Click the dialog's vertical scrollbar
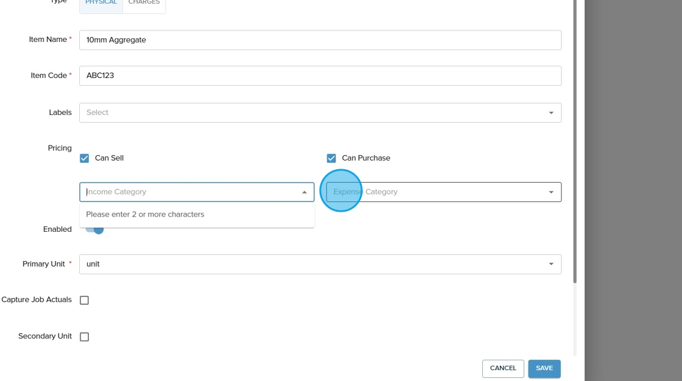This screenshot has width=682, height=381. click(x=575, y=140)
